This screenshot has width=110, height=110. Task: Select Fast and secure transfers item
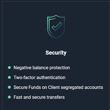click(39, 97)
